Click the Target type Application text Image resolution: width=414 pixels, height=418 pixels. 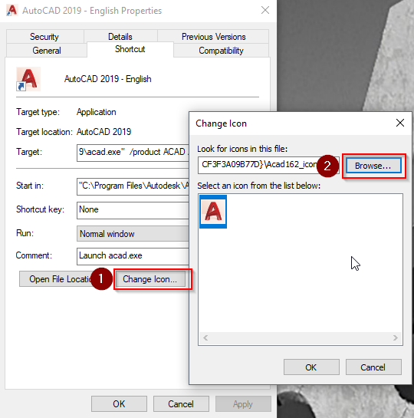[97, 112]
